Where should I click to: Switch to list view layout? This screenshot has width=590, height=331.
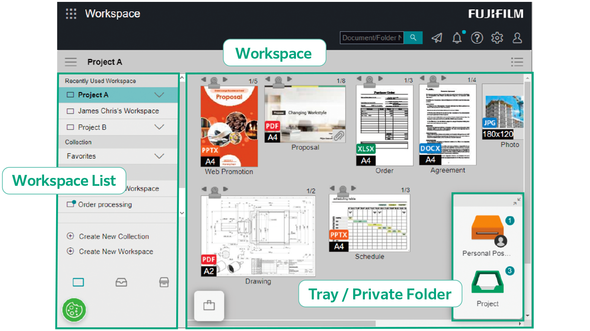(x=517, y=62)
